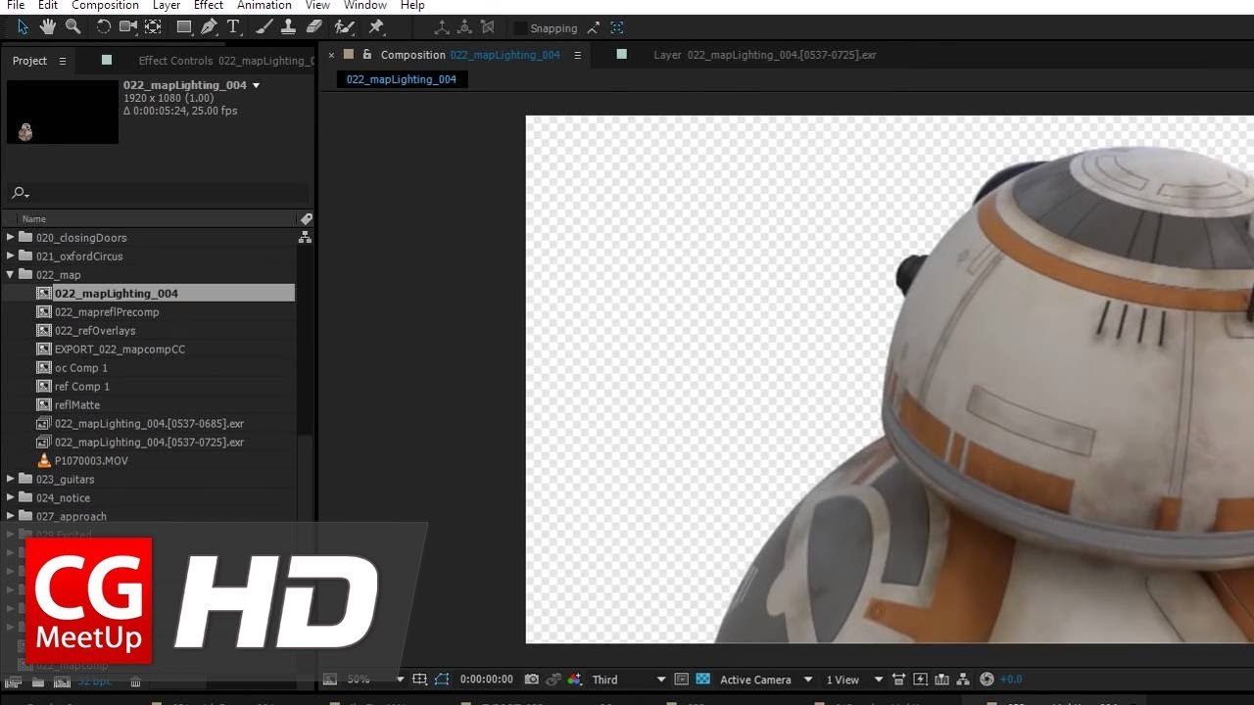Image resolution: width=1254 pixels, height=705 pixels.
Task: Select the Brush tool
Action: [x=264, y=27]
